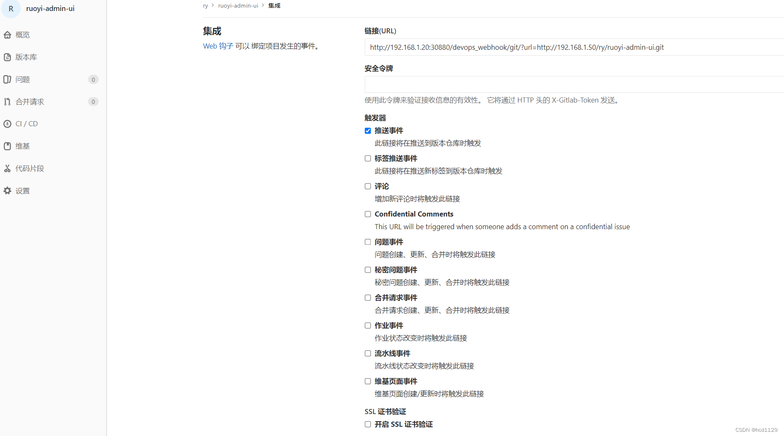Click the issue-board icon beside 问题

pos(7,79)
